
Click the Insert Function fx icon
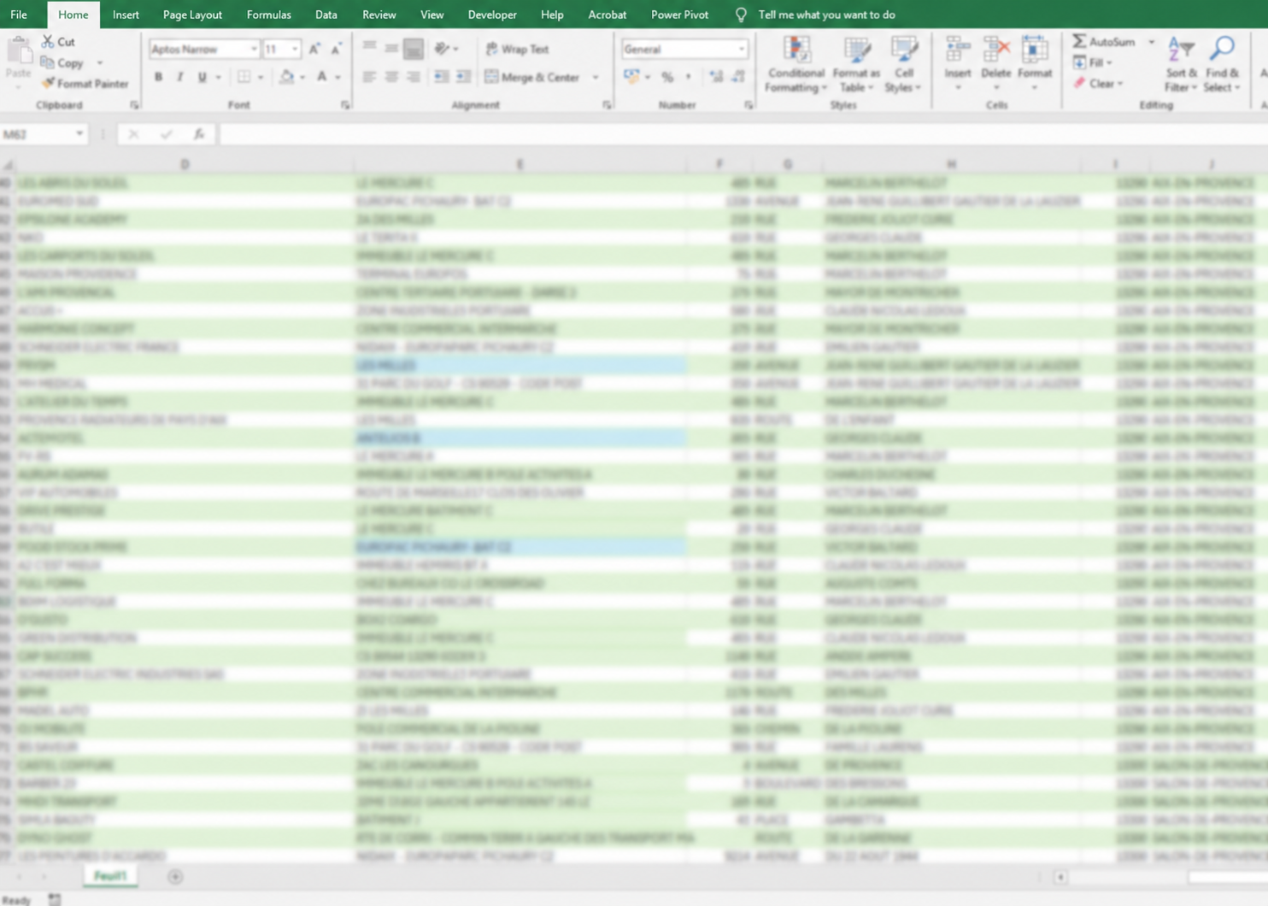coord(198,134)
